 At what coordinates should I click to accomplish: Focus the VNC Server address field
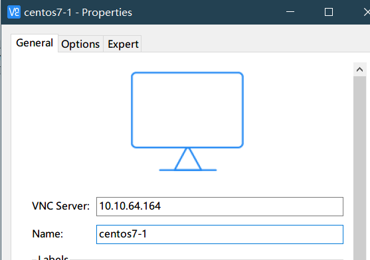(220, 206)
